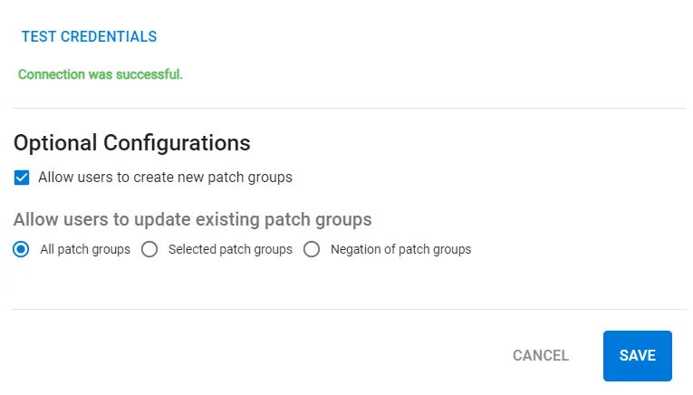Select the All patch groups radio button
693x395 pixels.
[x=21, y=249]
